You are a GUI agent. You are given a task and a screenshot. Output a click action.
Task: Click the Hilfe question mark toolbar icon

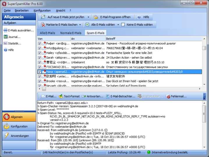click(139, 17)
